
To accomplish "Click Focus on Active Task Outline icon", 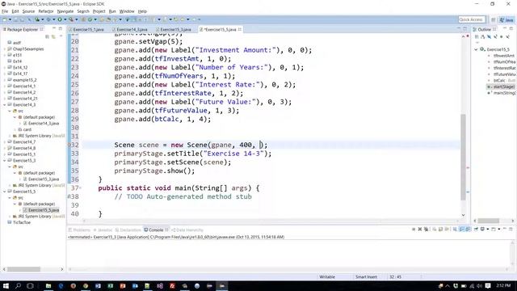I will [477, 36].
